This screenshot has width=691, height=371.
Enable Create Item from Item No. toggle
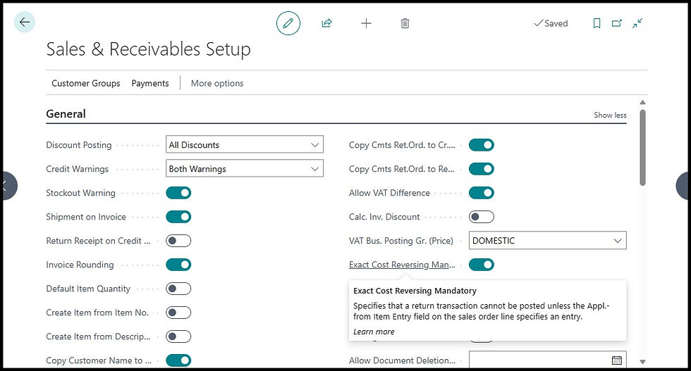pos(178,313)
